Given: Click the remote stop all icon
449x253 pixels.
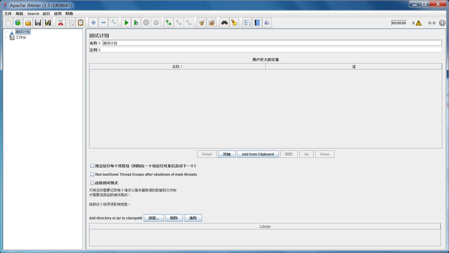Looking at the screenshot, I should (179, 23).
